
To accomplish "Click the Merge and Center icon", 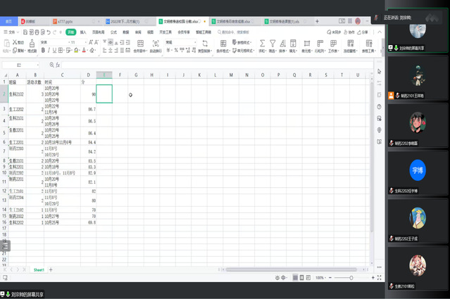I will click(141, 44).
